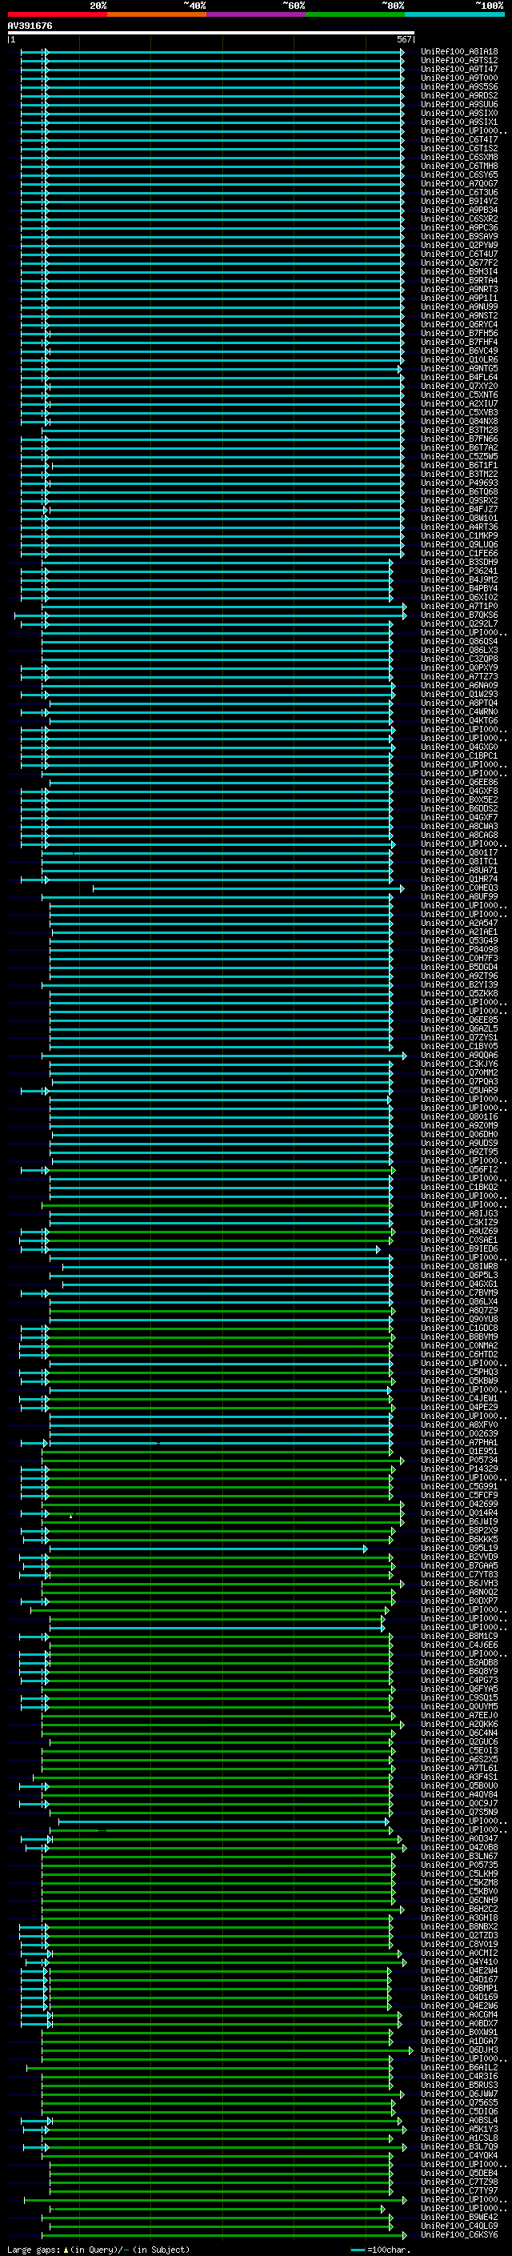
Task: Open hit UniRef100_C4WRN0
Action: pos(459,711)
